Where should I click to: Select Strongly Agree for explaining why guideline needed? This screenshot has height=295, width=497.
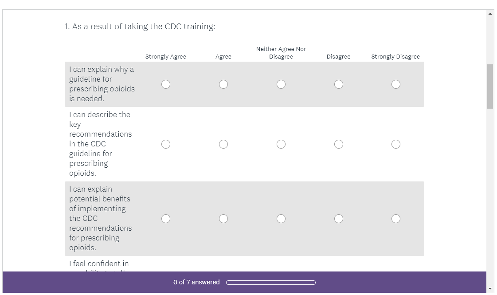pos(166,84)
